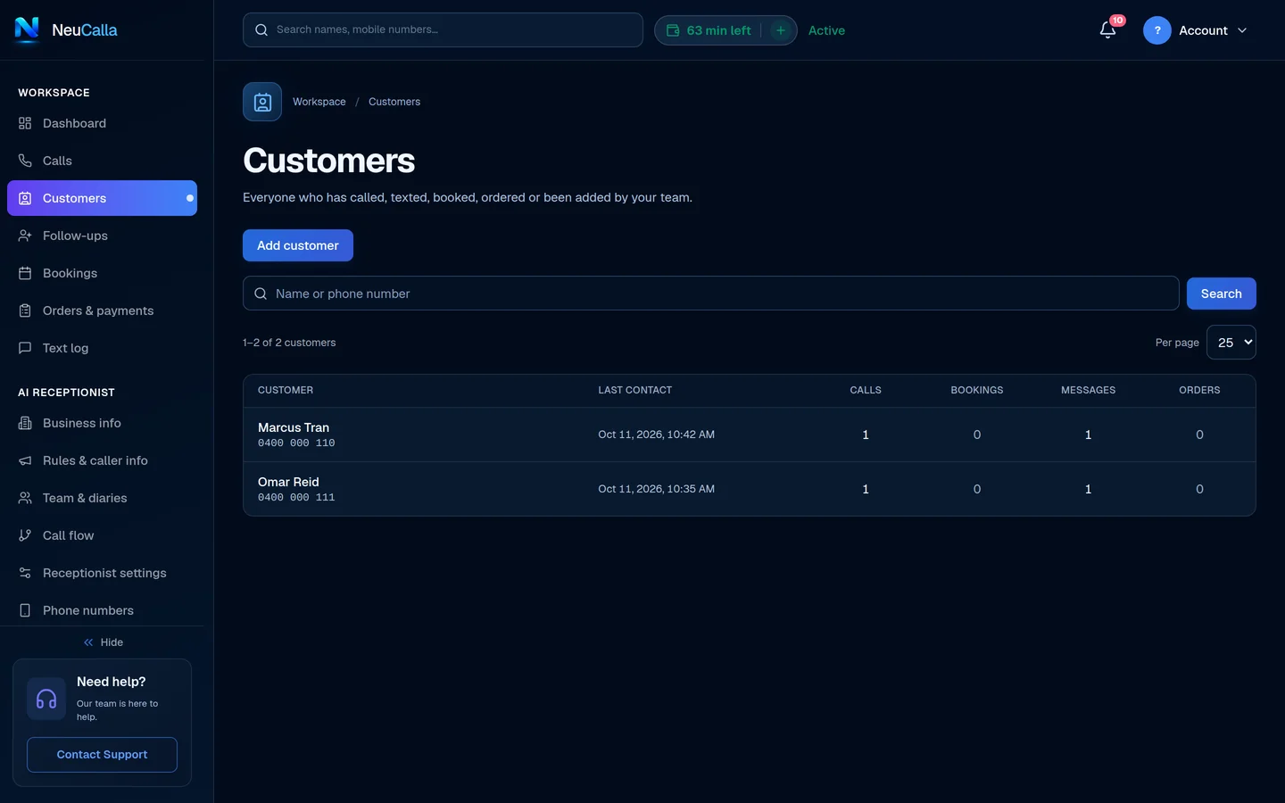Click the Workspace breadcrumb link
1285x803 pixels.
click(319, 102)
